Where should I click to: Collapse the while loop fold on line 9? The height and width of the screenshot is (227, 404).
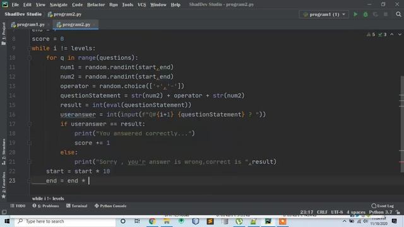tap(29, 49)
